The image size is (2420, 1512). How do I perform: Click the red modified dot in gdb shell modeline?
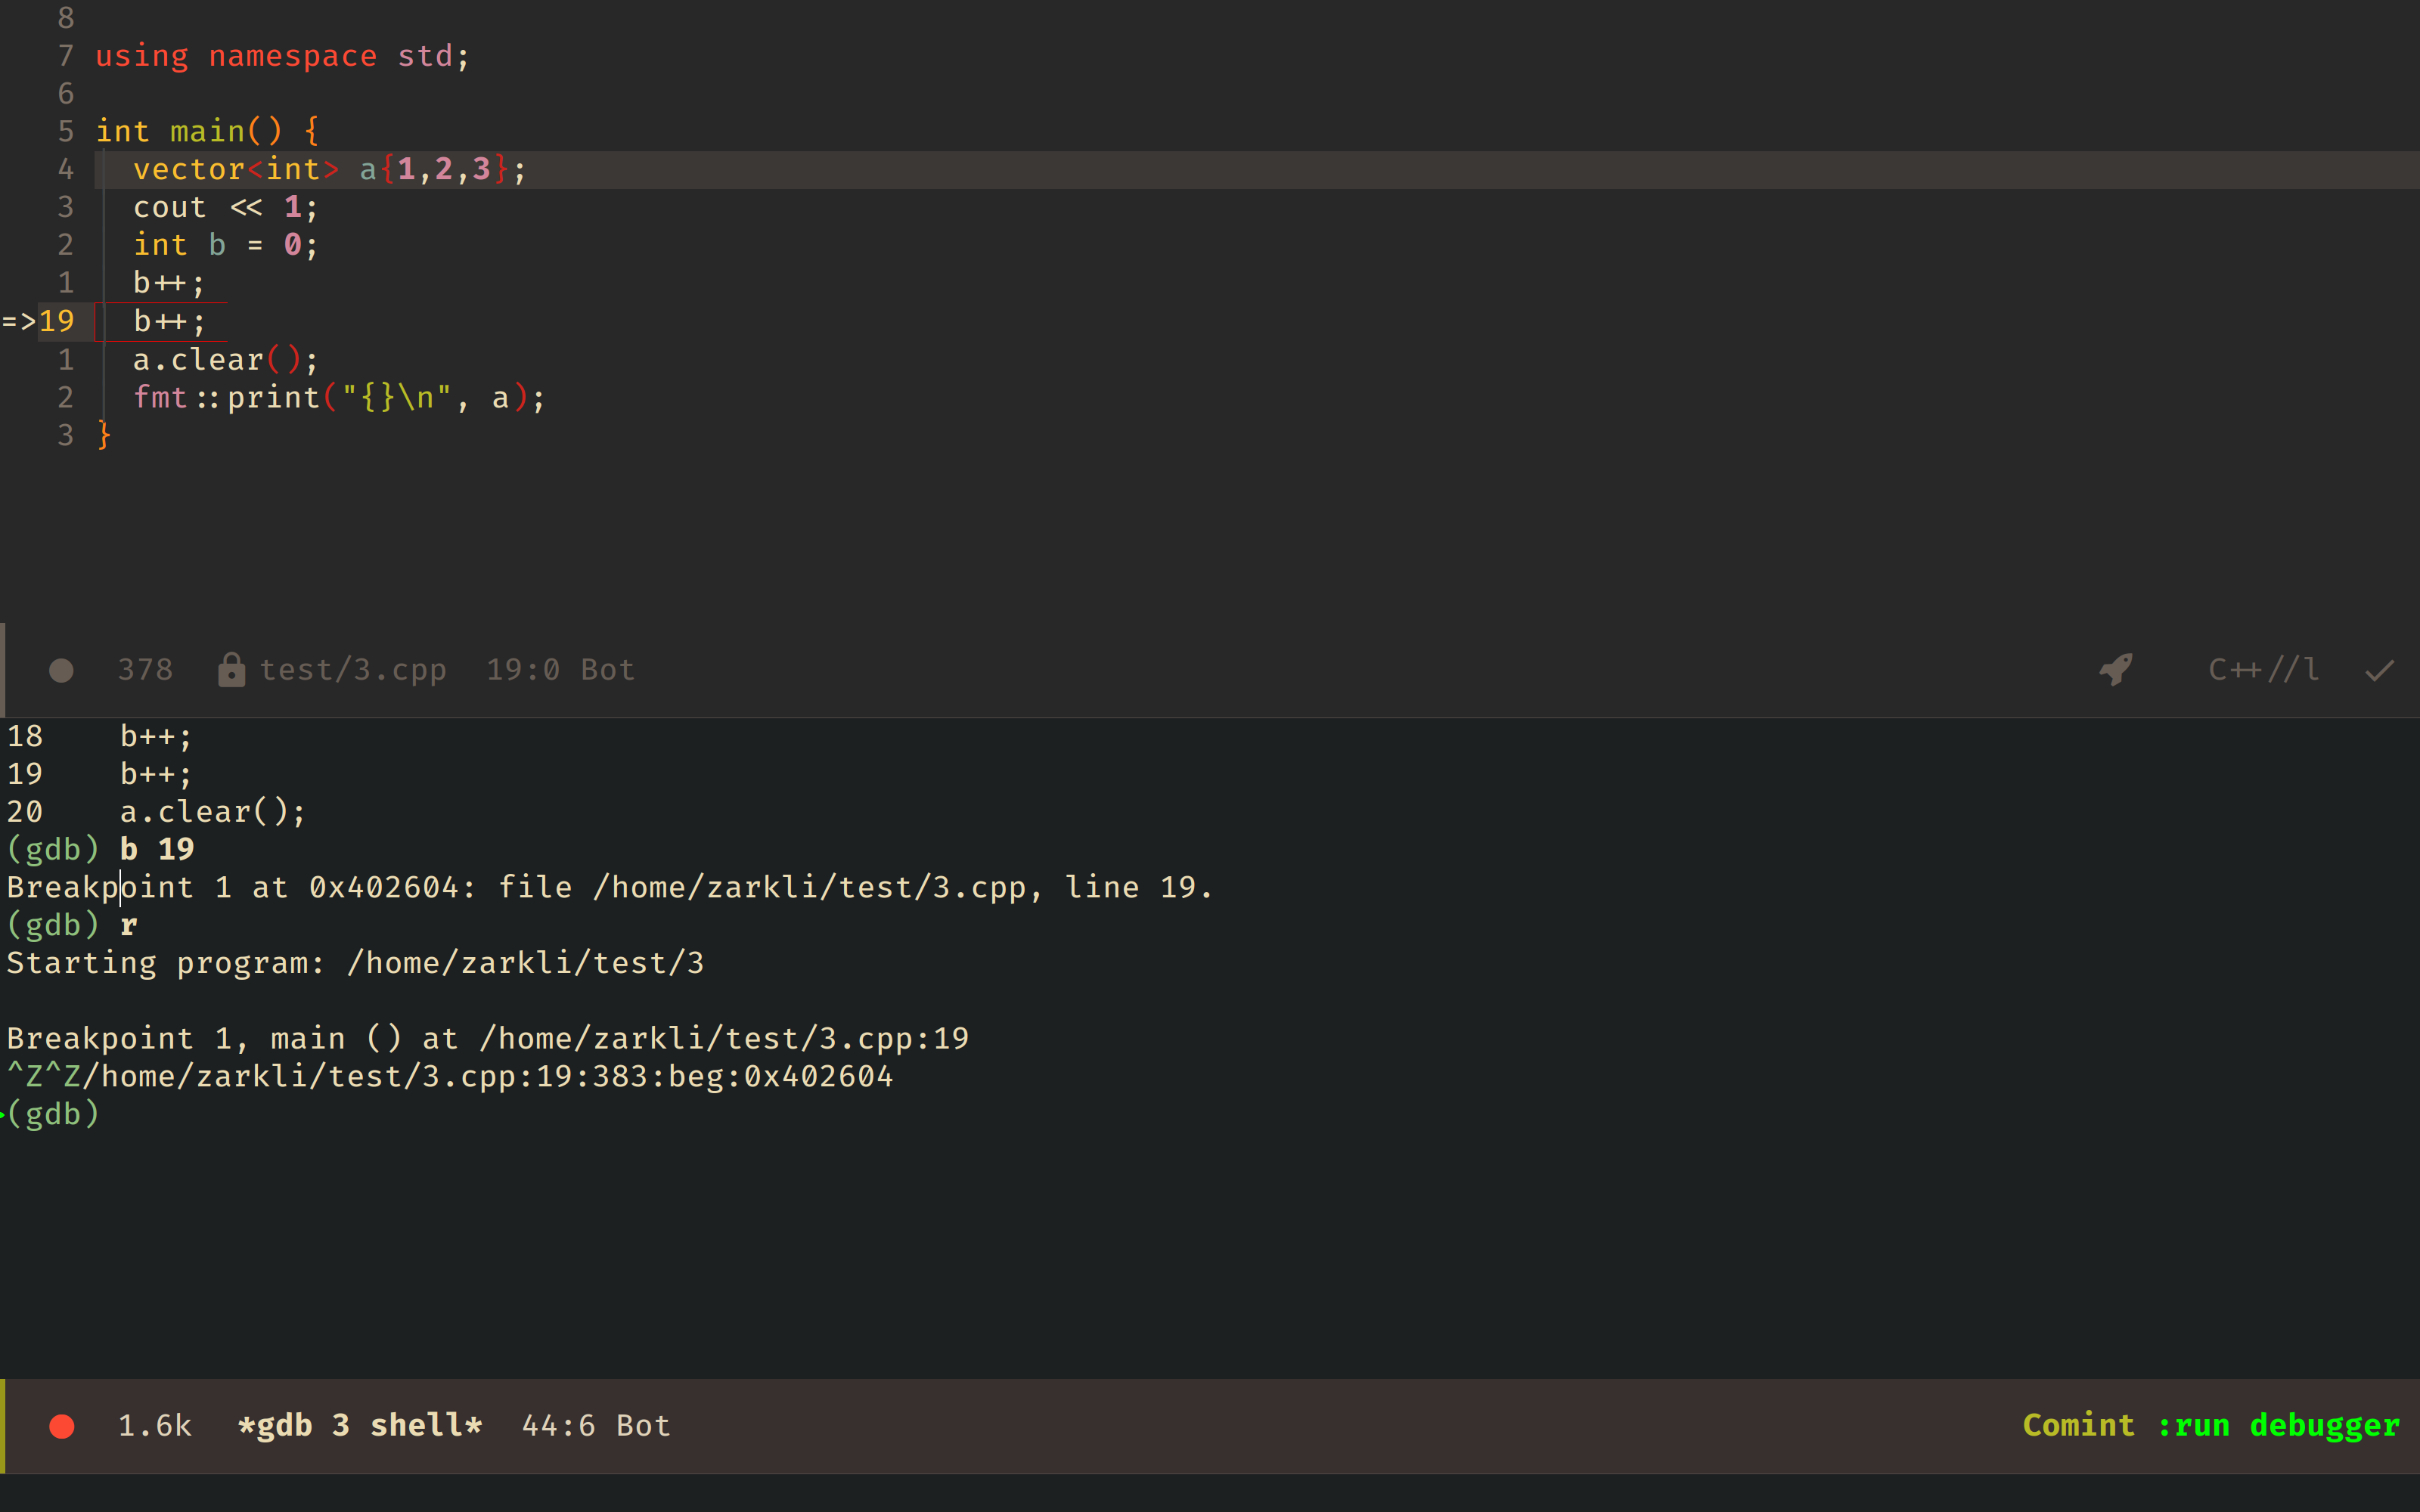pyautogui.click(x=61, y=1425)
